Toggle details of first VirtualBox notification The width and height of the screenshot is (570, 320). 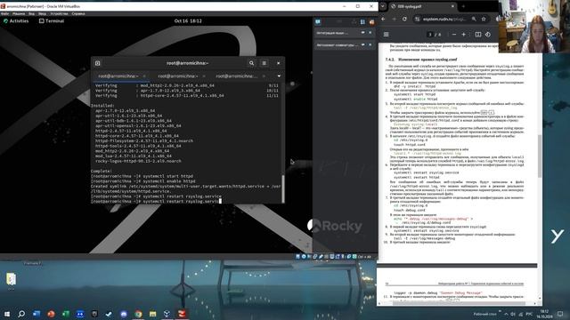pos(362,33)
